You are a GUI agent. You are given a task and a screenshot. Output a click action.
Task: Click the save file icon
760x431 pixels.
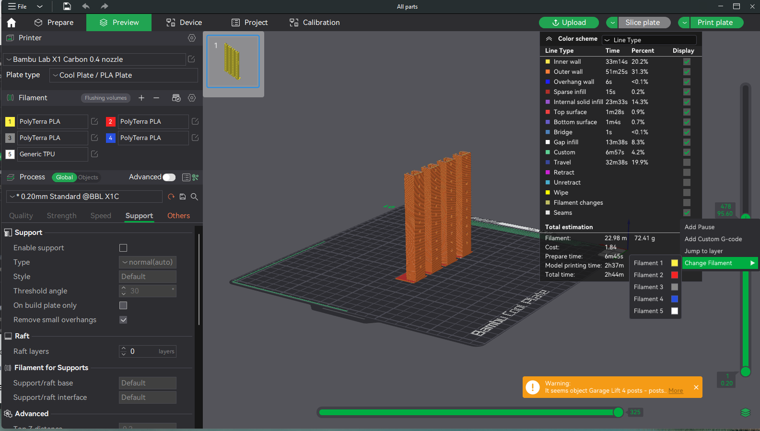tap(67, 6)
